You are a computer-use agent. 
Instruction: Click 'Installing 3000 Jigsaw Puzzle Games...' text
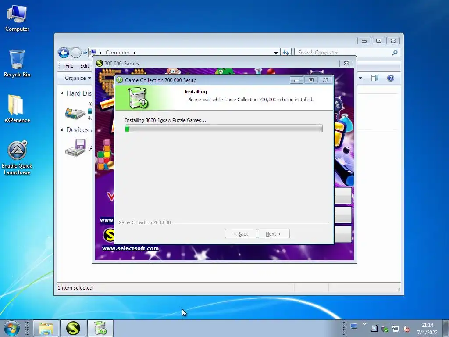(165, 120)
